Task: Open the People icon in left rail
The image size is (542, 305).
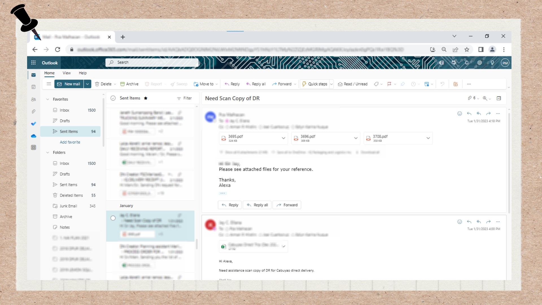Action: (34, 99)
